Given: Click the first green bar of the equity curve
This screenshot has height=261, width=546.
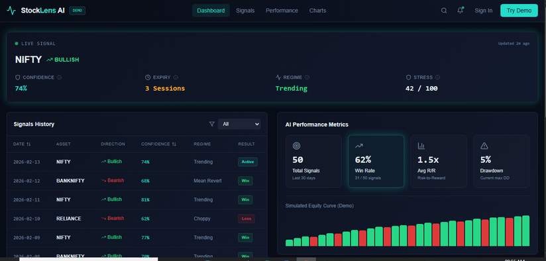Looking at the screenshot, I should [289, 243].
